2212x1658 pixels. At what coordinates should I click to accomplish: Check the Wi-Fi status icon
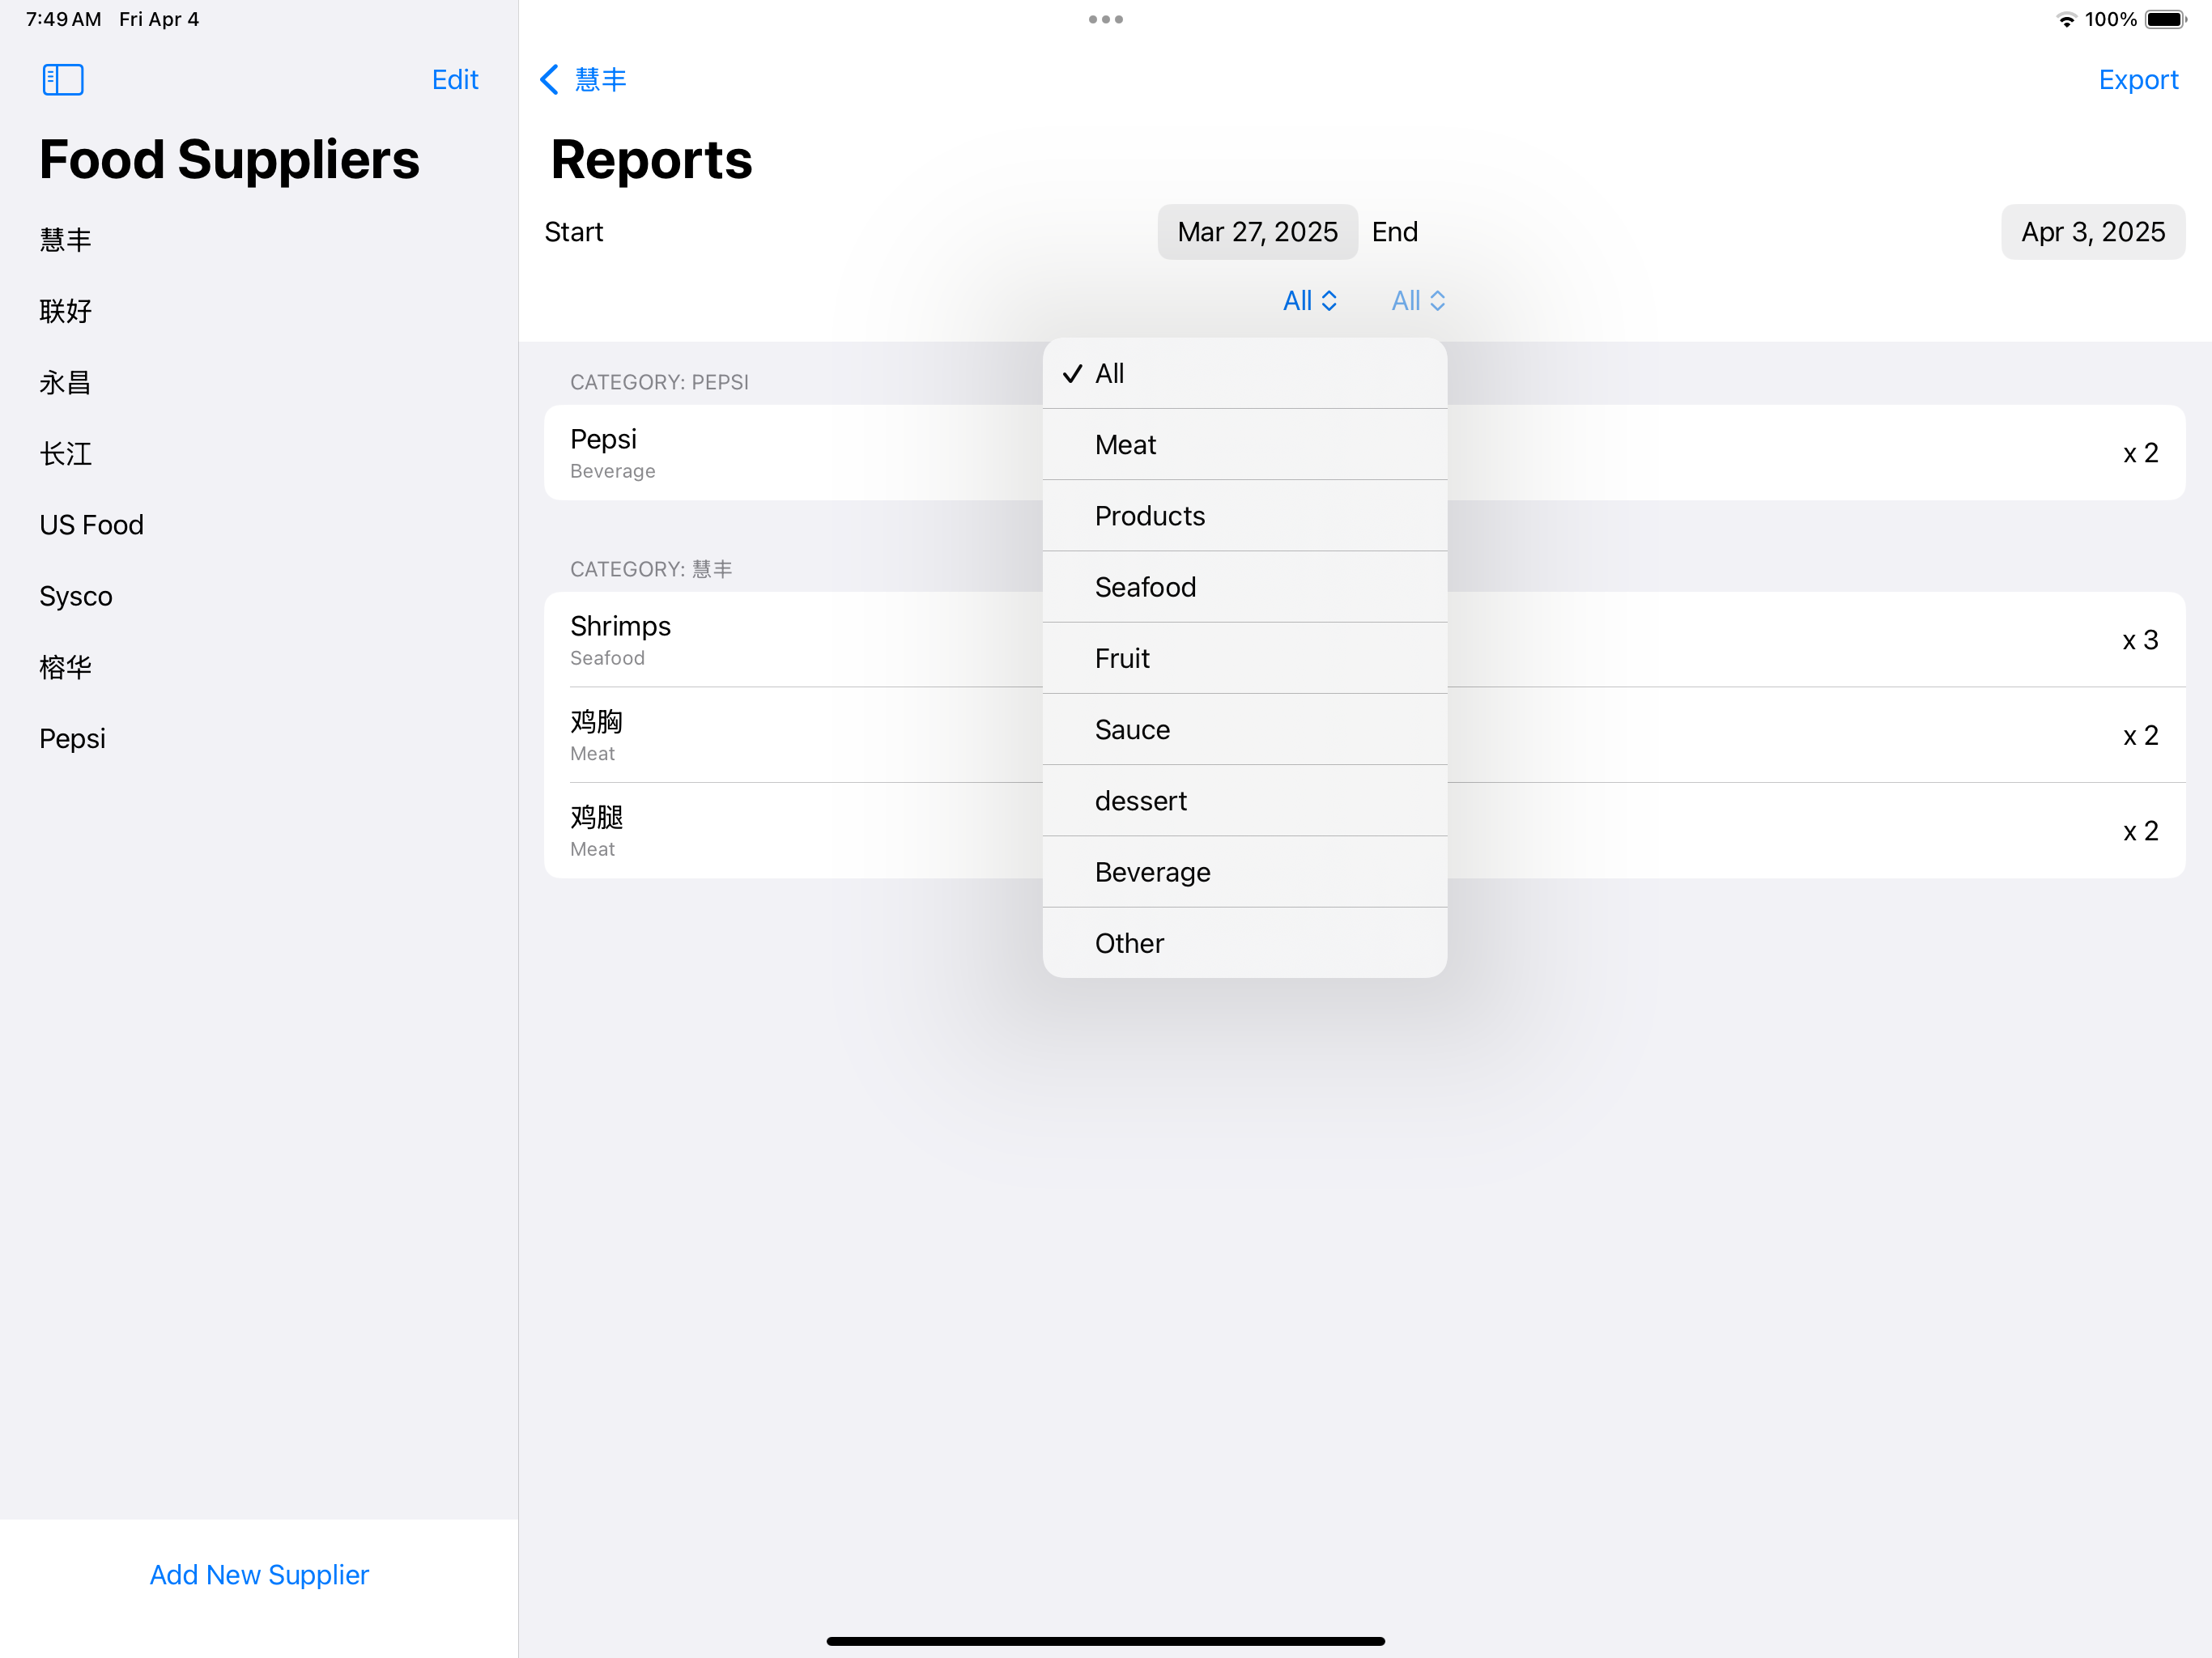(x=2066, y=19)
